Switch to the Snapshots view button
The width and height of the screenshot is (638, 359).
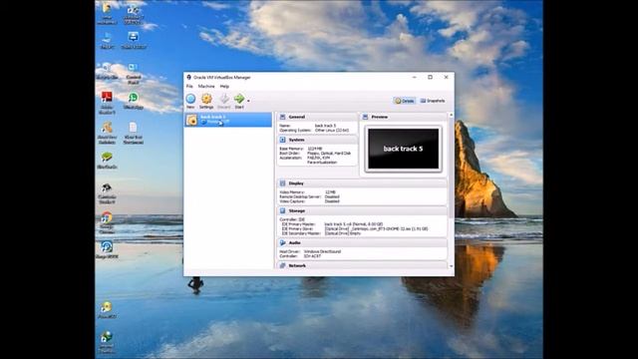coord(433,101)
